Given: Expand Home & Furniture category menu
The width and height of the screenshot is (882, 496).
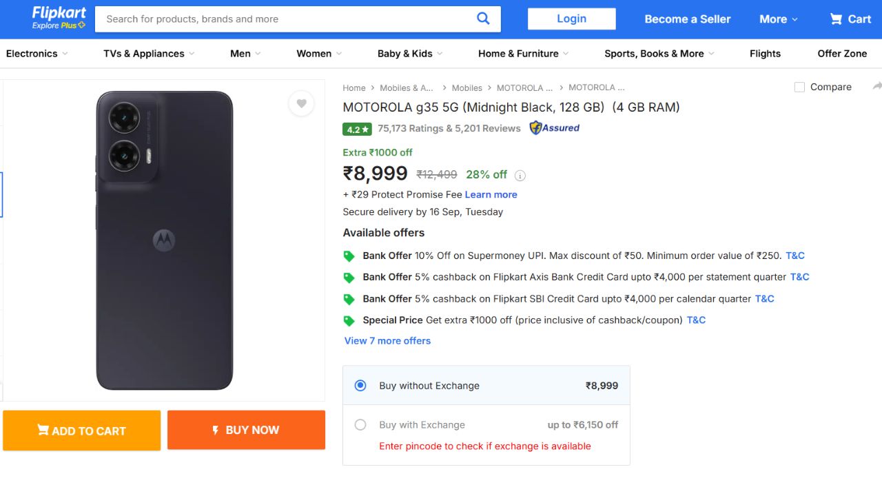Looking at the screenshot, I should [x=524, y=54].
